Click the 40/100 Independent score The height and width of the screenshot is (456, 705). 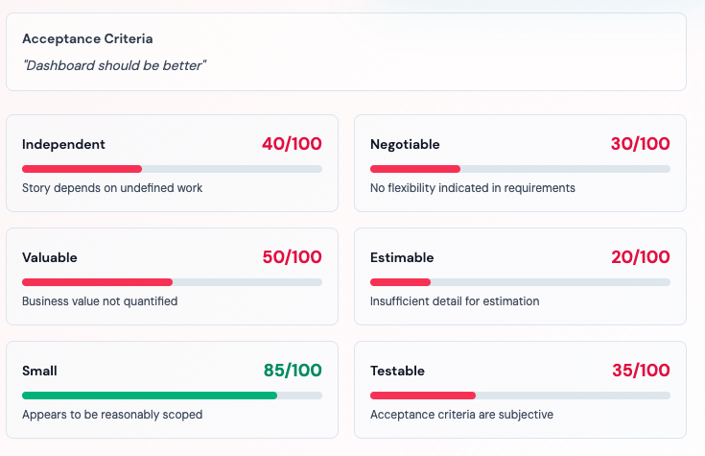(x=292, y=144)
